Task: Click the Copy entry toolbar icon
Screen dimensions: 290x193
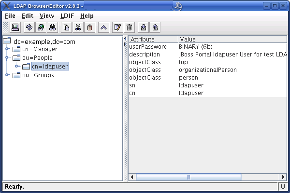Action: pos(66,28)
